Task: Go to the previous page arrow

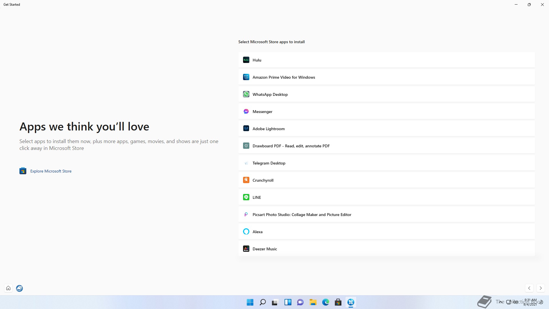Action: click(x=529, y=288)
